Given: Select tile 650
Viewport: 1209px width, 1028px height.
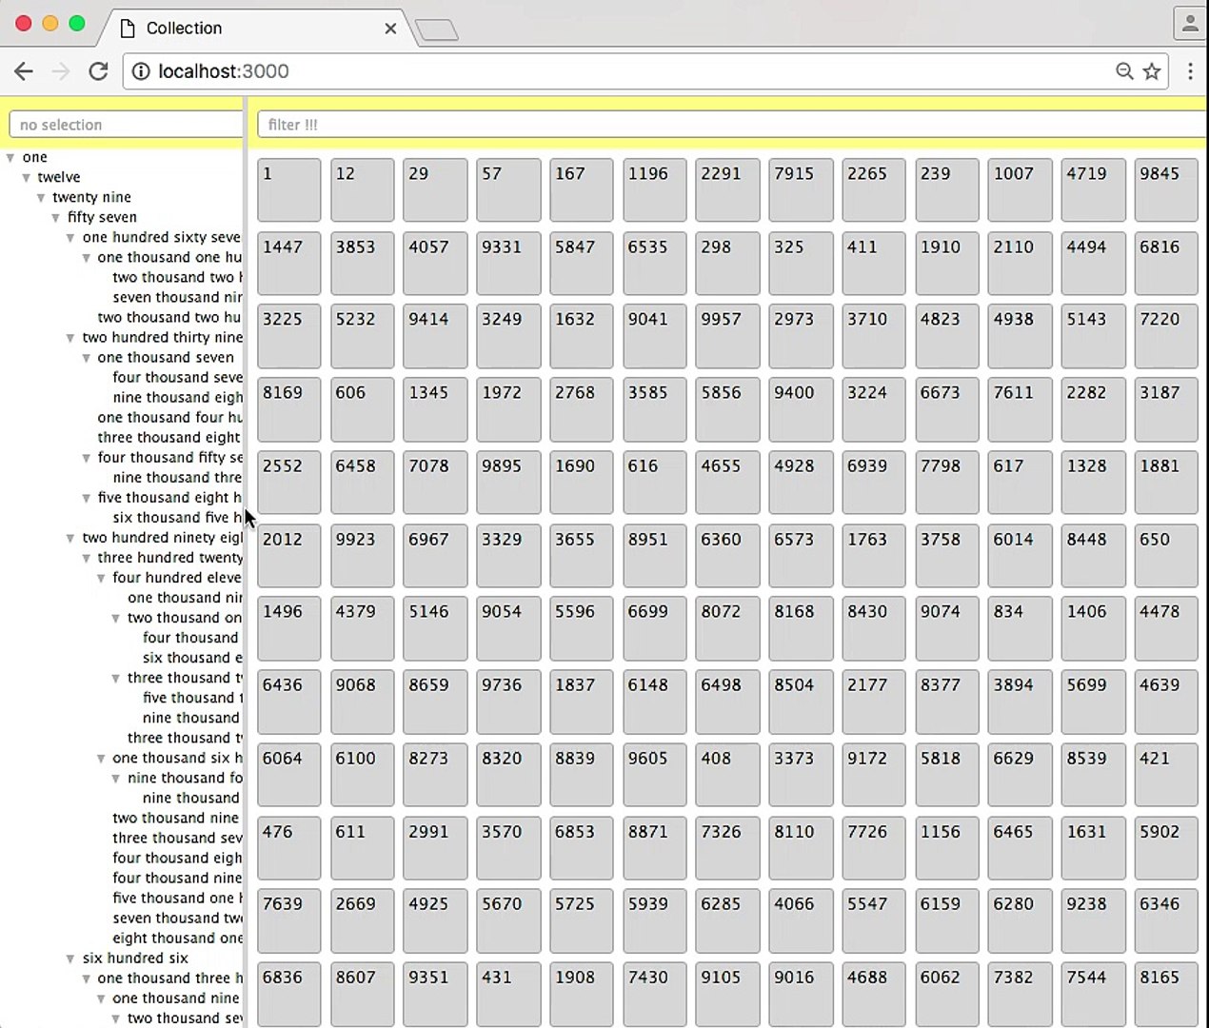Looking at the screenshot, I should (x=1166, y=556).
